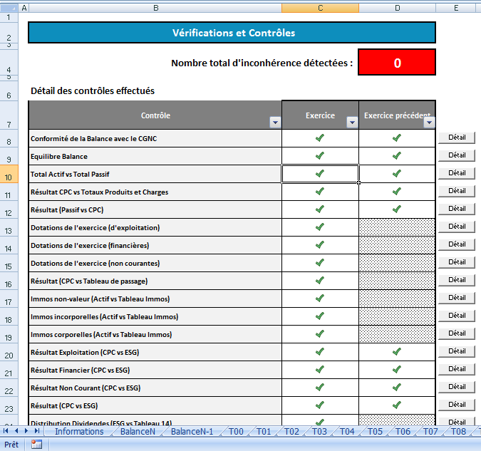Screen dimensions: 481x451
Task: Open the T06 sheet tab
Action: pos(403,431)
